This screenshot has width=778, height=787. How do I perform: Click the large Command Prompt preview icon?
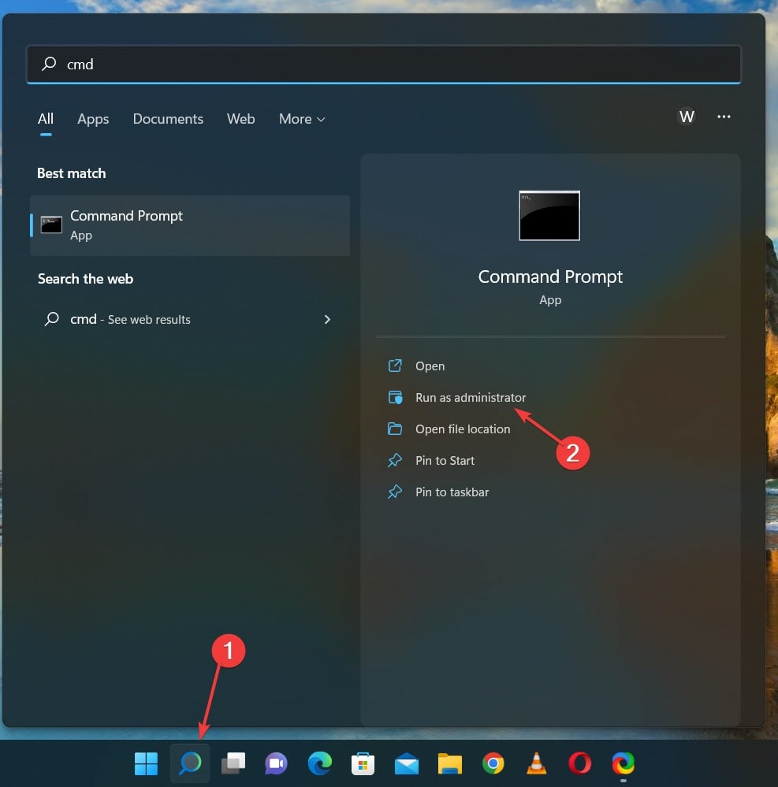point(549,216)
